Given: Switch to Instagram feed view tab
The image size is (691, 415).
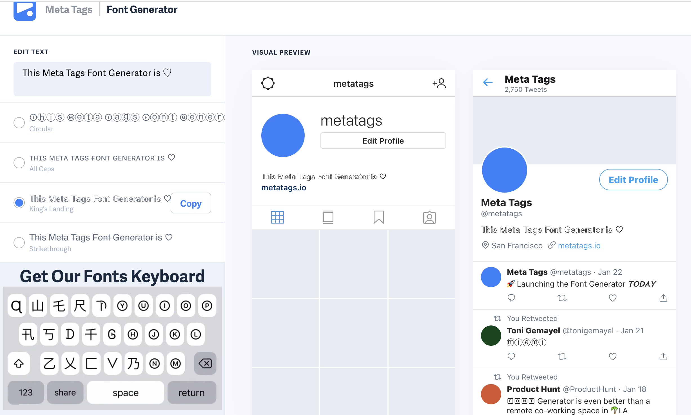Looking at the screenshot, I should pyautogui.click(x=328, y=217).
